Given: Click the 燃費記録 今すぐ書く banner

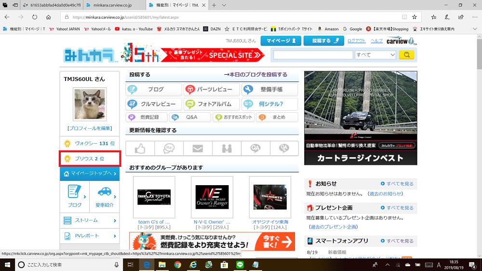Looking at the screenshot, I should [x=212, y=242].
